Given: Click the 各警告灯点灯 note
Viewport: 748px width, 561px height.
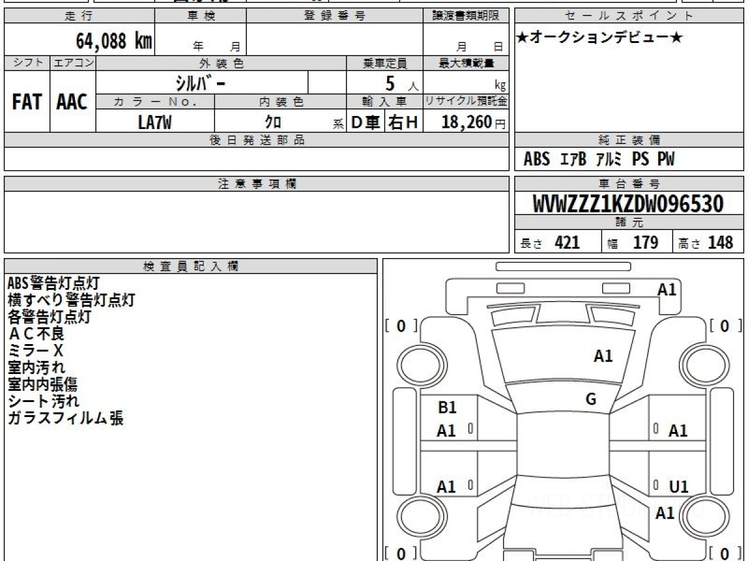Looking at the screenshot, I should [49, 317].
